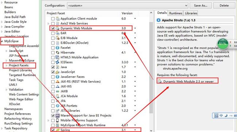Click the Mobile Platforms Support phone icon
Viewport: 237px width, 132px height.
[58, 120]
